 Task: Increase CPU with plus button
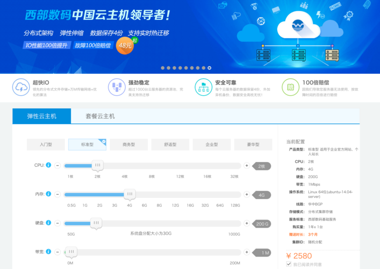tap(247, 166)
